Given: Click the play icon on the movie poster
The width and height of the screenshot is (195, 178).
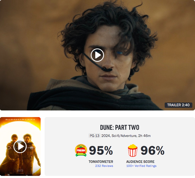Looking at the screenshot, I should coord(20,146).
